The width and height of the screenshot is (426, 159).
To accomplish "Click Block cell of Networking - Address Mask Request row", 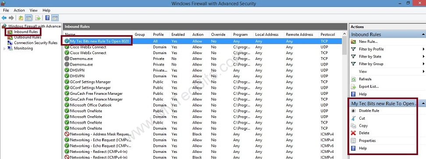I will tap(197, 134).
